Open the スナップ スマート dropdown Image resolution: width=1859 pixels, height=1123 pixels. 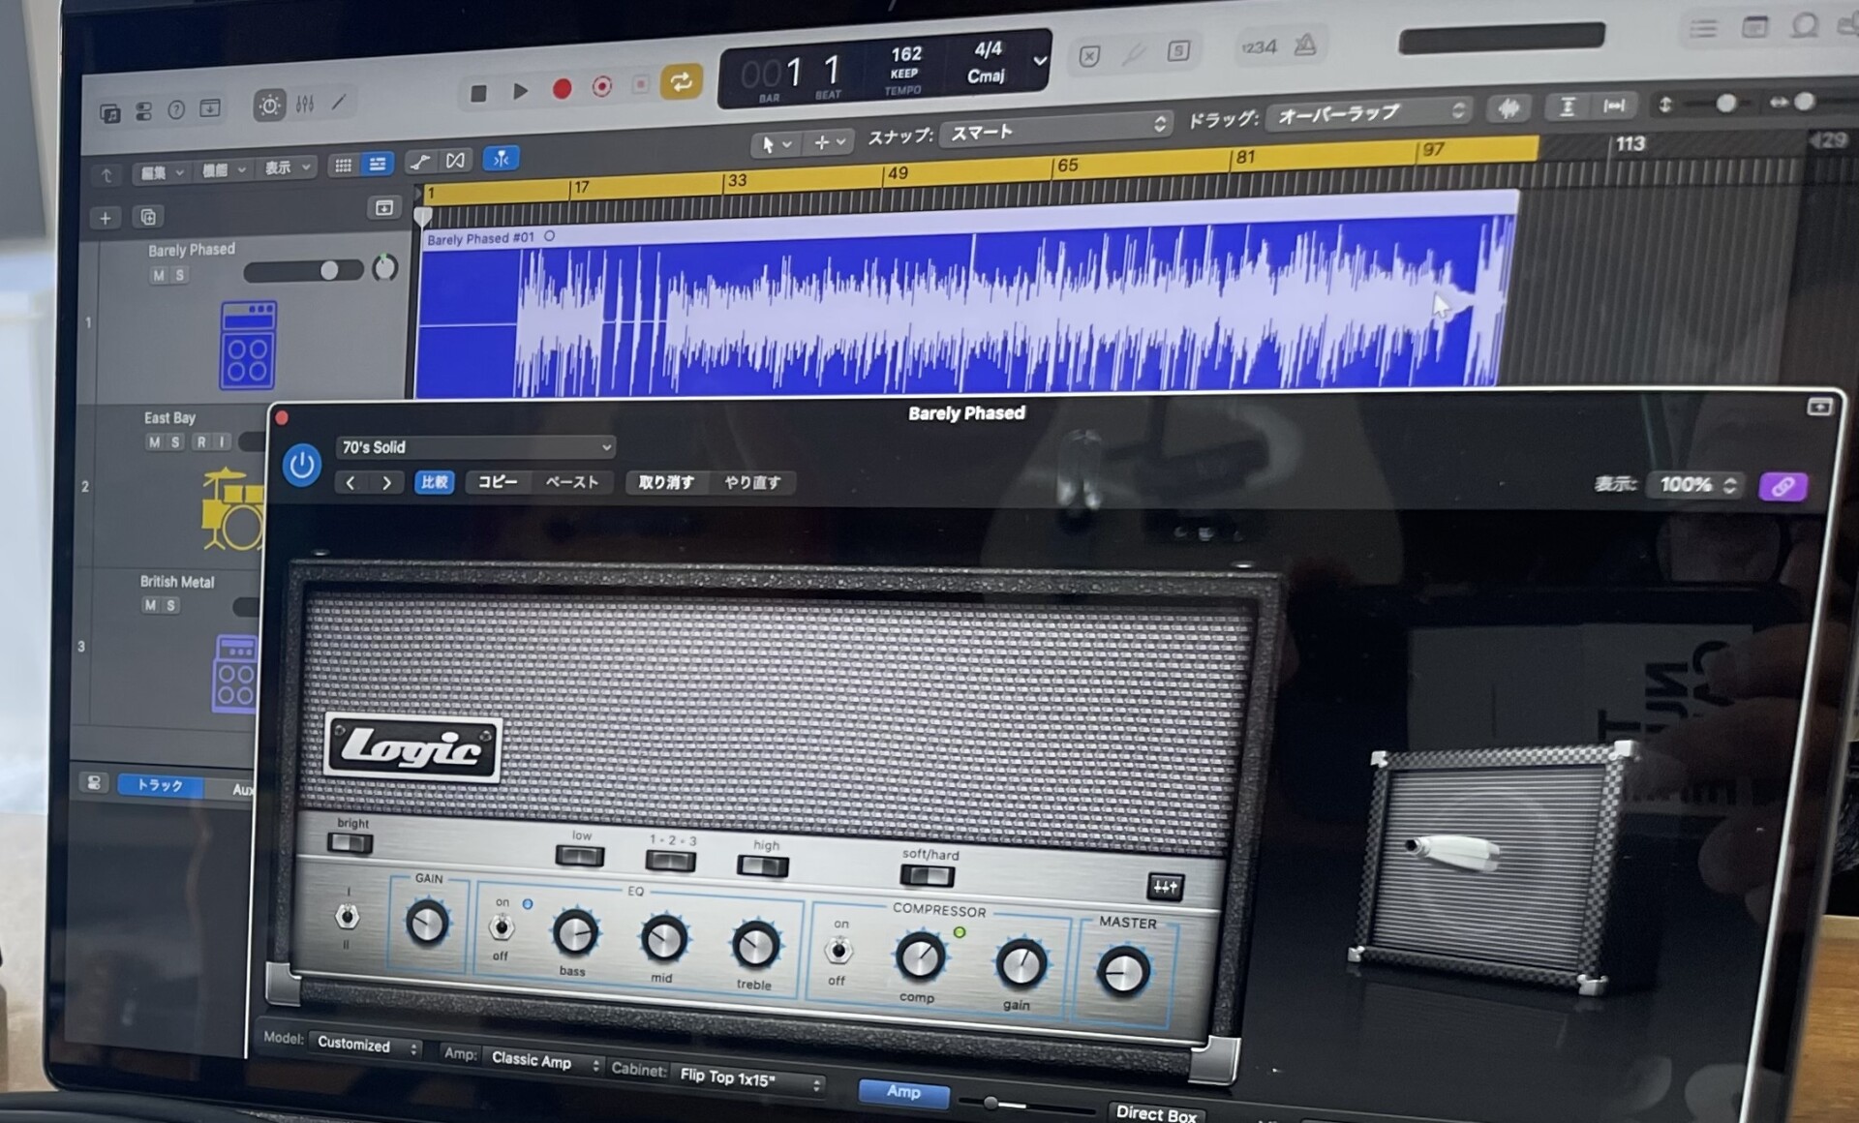click(1056, 129)
